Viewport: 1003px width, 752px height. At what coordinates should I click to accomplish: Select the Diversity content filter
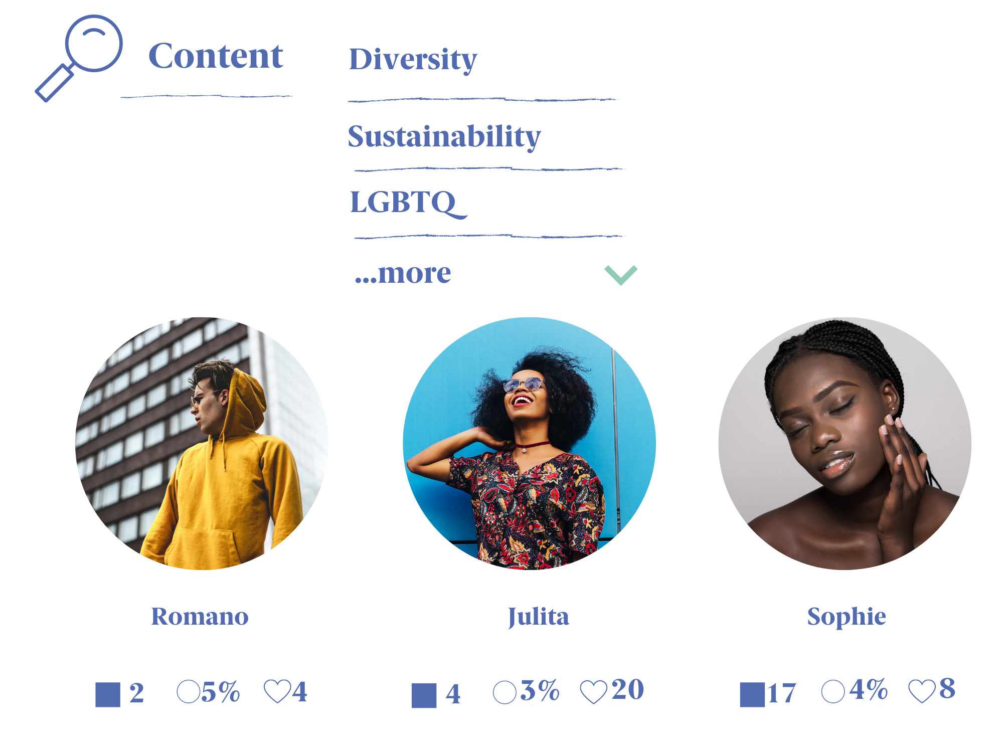413,59
